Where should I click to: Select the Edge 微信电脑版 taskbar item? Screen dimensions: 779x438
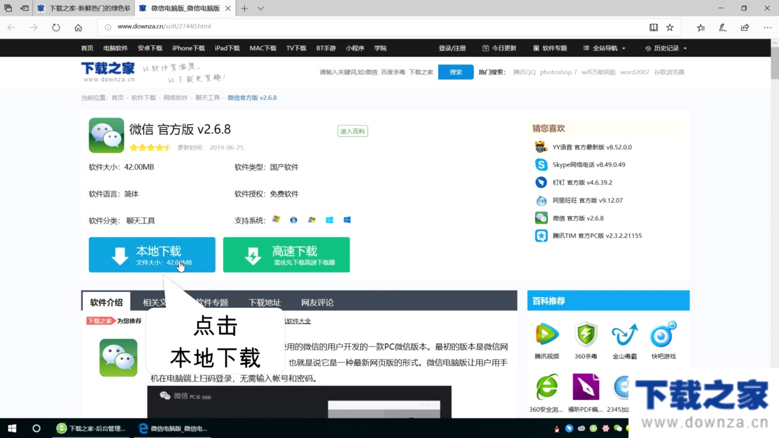(x=173, y=428)
